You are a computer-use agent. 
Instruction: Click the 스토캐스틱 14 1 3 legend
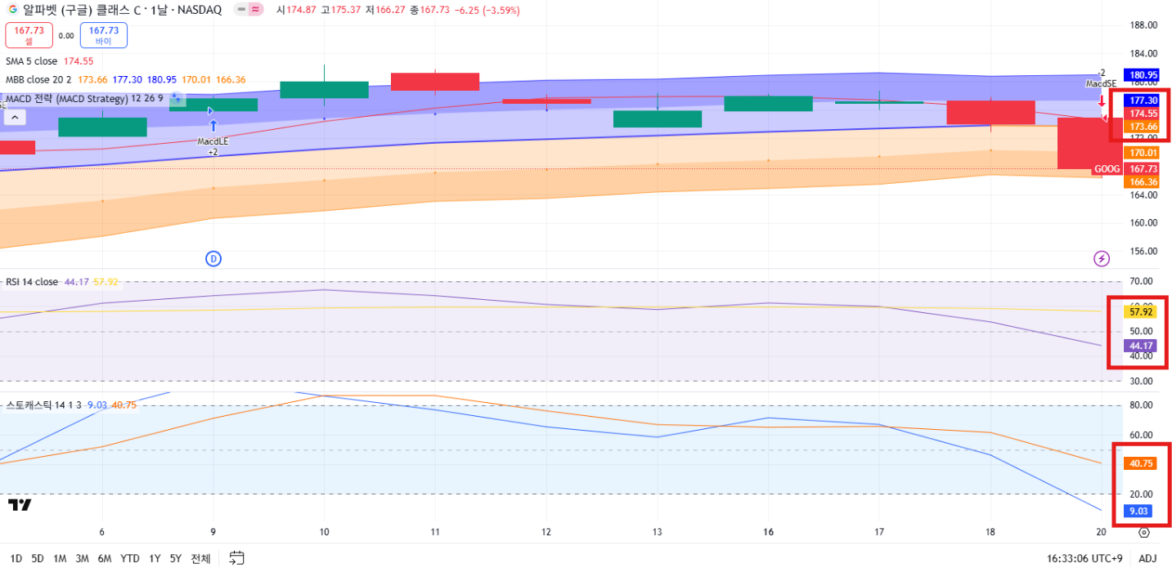43,405
